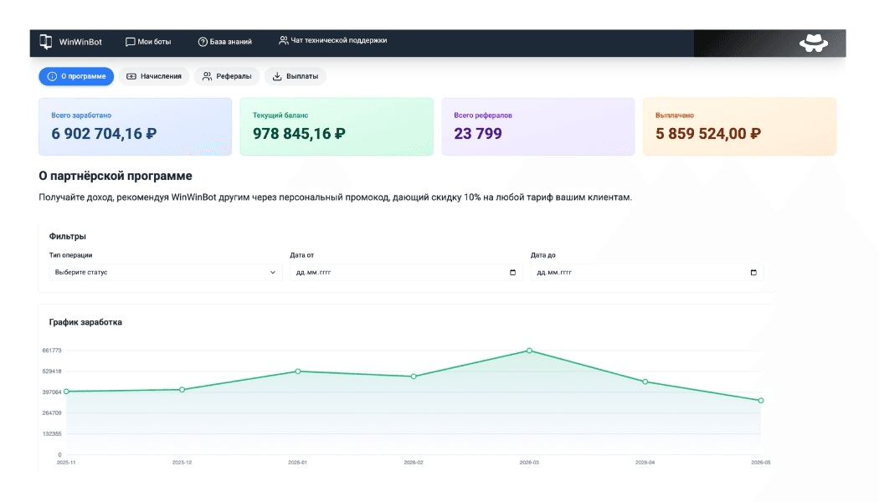Click inside the Дата от date input

406,272
